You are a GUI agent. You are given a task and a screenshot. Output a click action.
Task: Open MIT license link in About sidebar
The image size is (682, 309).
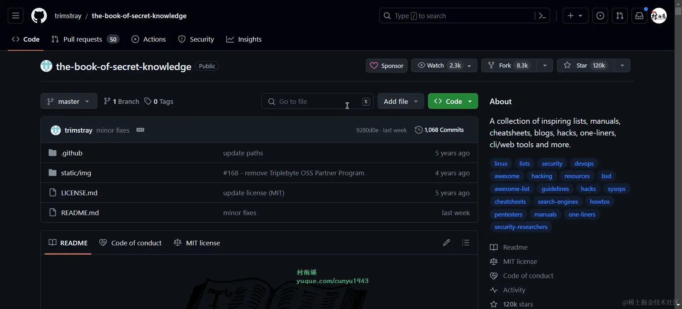tap(513, 261)
